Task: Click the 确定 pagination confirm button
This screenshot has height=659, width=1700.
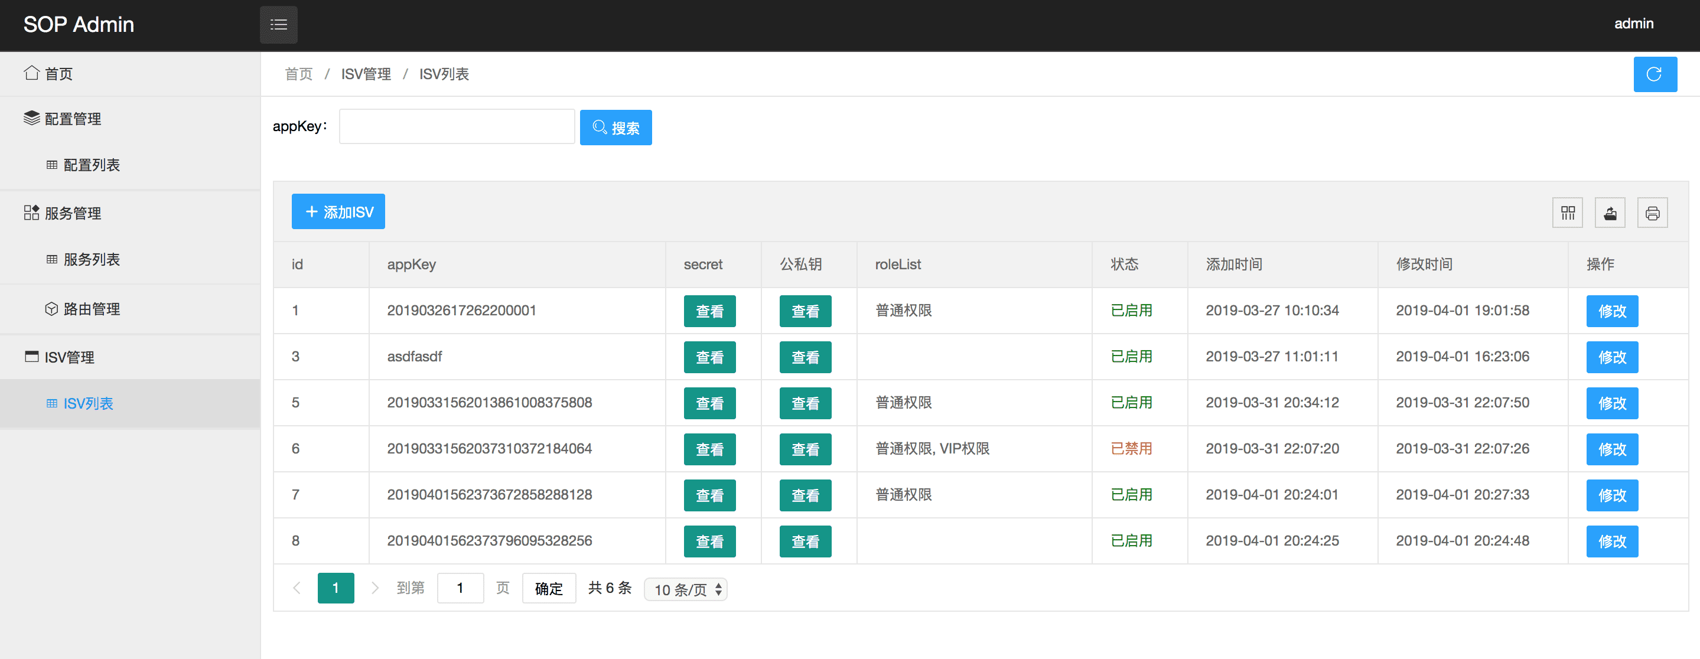Action: (548, 588)
